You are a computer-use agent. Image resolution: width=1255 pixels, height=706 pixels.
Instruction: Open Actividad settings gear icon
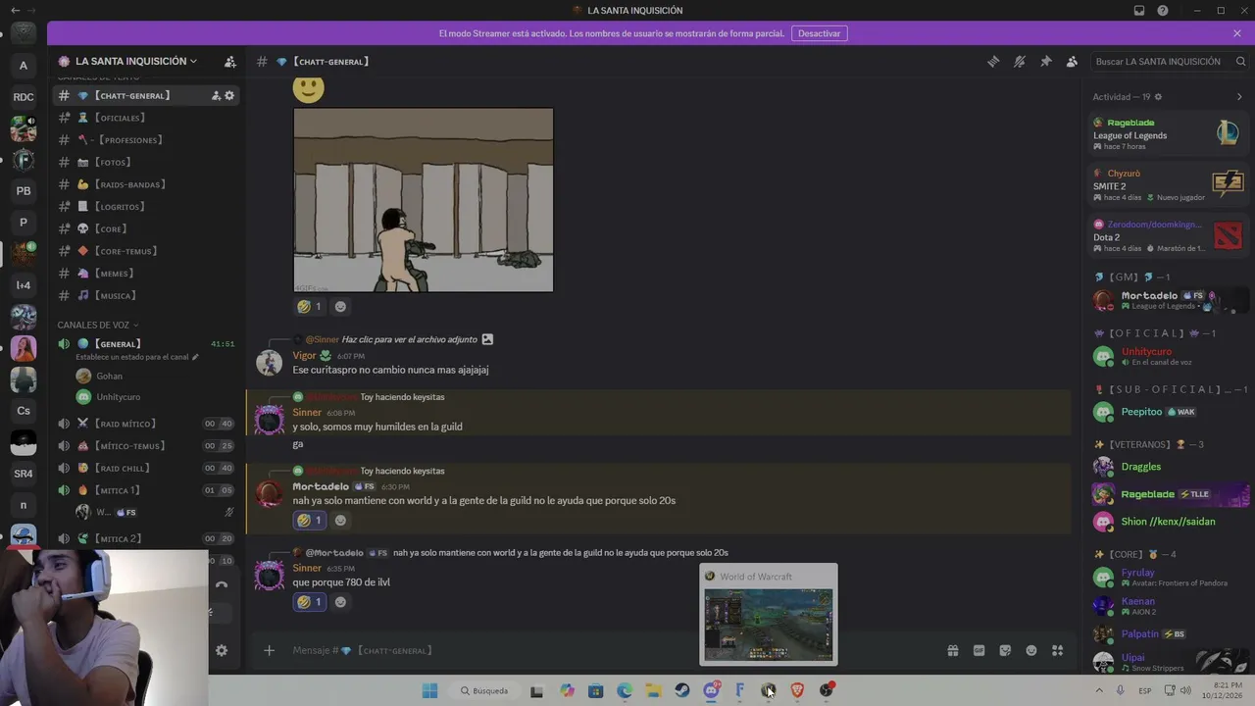click(1158, 97)
